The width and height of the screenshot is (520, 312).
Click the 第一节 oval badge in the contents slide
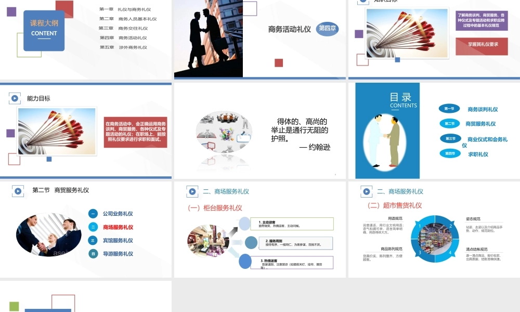pos(449,109)
